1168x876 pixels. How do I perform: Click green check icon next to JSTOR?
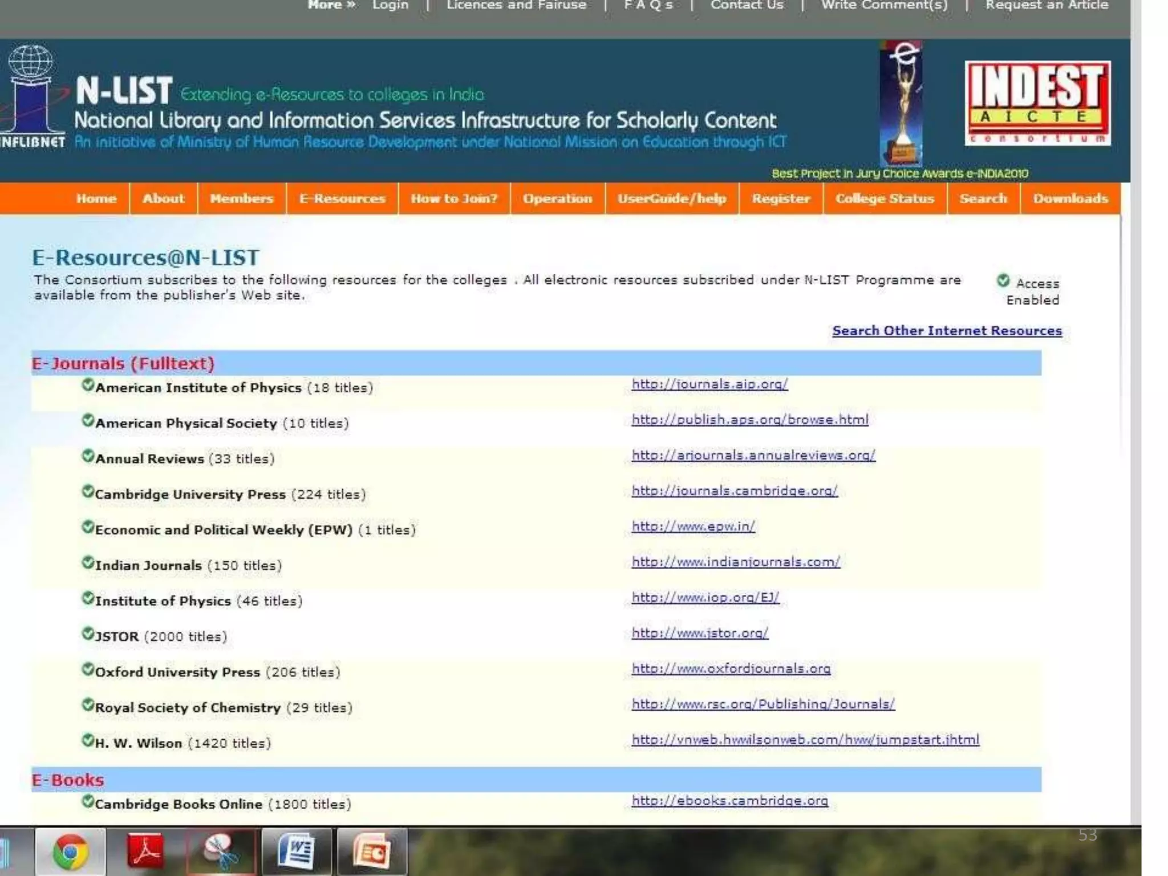pos(87,634)
